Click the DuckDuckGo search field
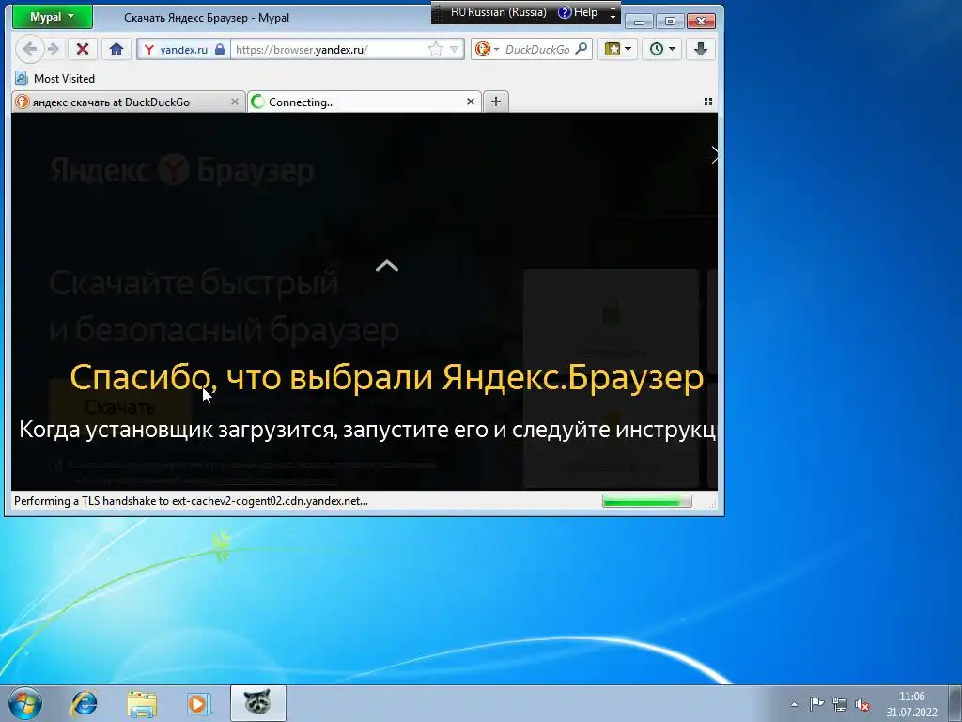 click(537, 50)
